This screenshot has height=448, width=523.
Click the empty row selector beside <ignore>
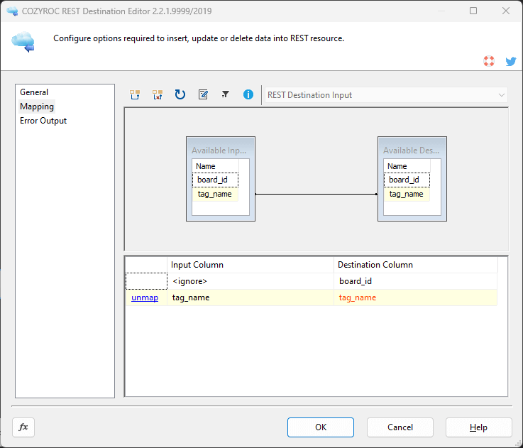(146, 281)
